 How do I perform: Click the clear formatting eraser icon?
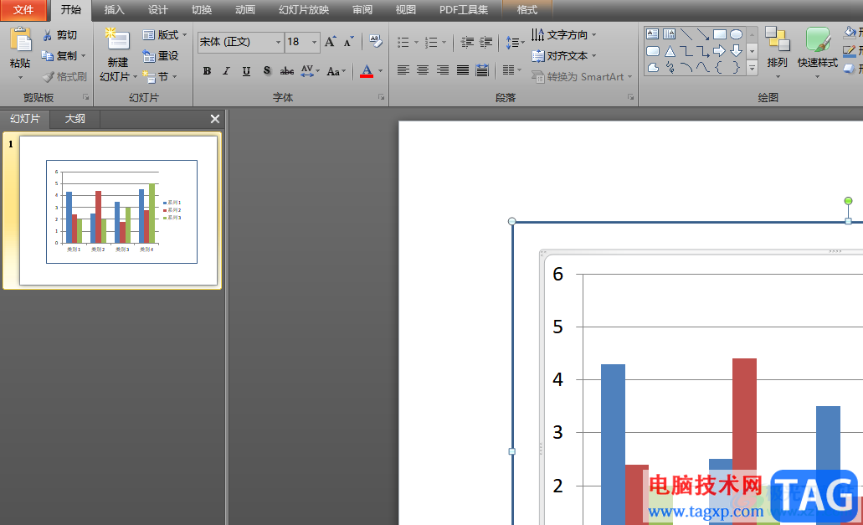376,41
